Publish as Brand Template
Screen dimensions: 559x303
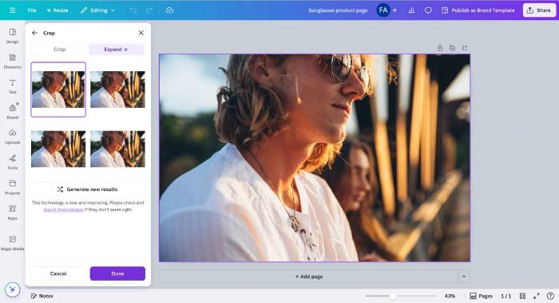[478, 10]
